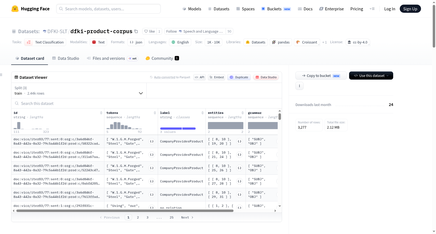Image resolution: width=436 pixels, height=234 pixels.
Task: Click the label classes distribution bar
Action: [x=178, y=128]
